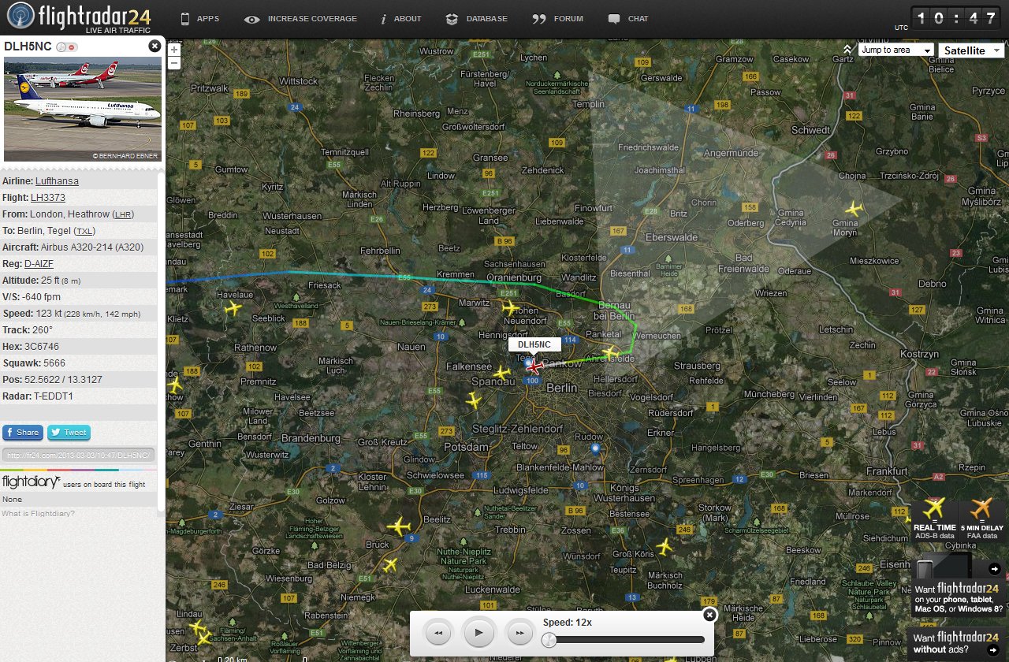
Task: Select the yellow plane near Premnitz left edge
Action: click(175, 385)
